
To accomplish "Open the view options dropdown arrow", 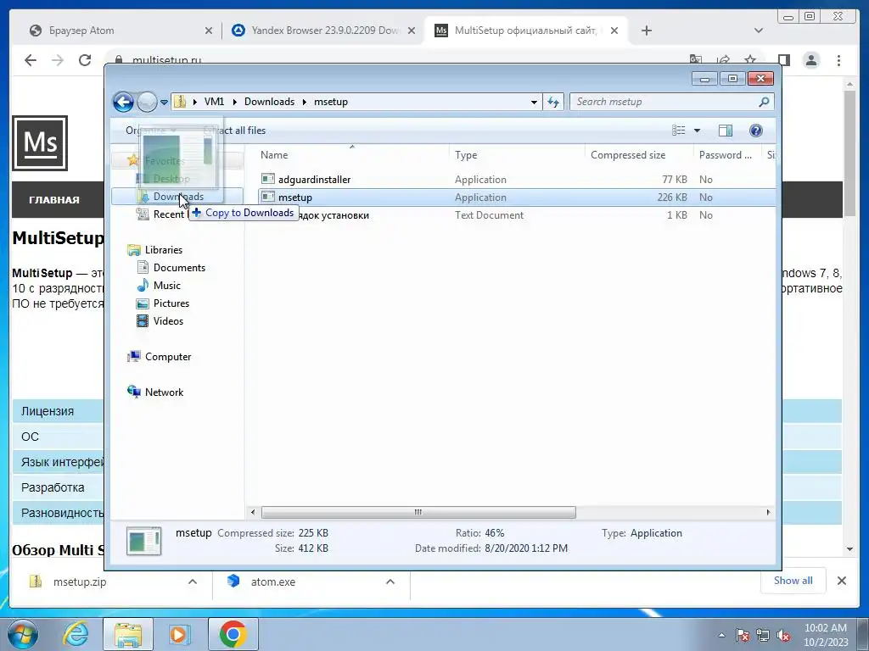I will tap(698, 131).
